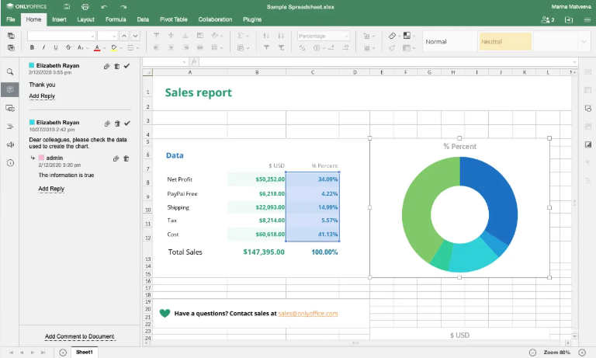Open the hamburger view settings menu
Image resolution: width=596 pixels, height=358 pixels.
587,19
